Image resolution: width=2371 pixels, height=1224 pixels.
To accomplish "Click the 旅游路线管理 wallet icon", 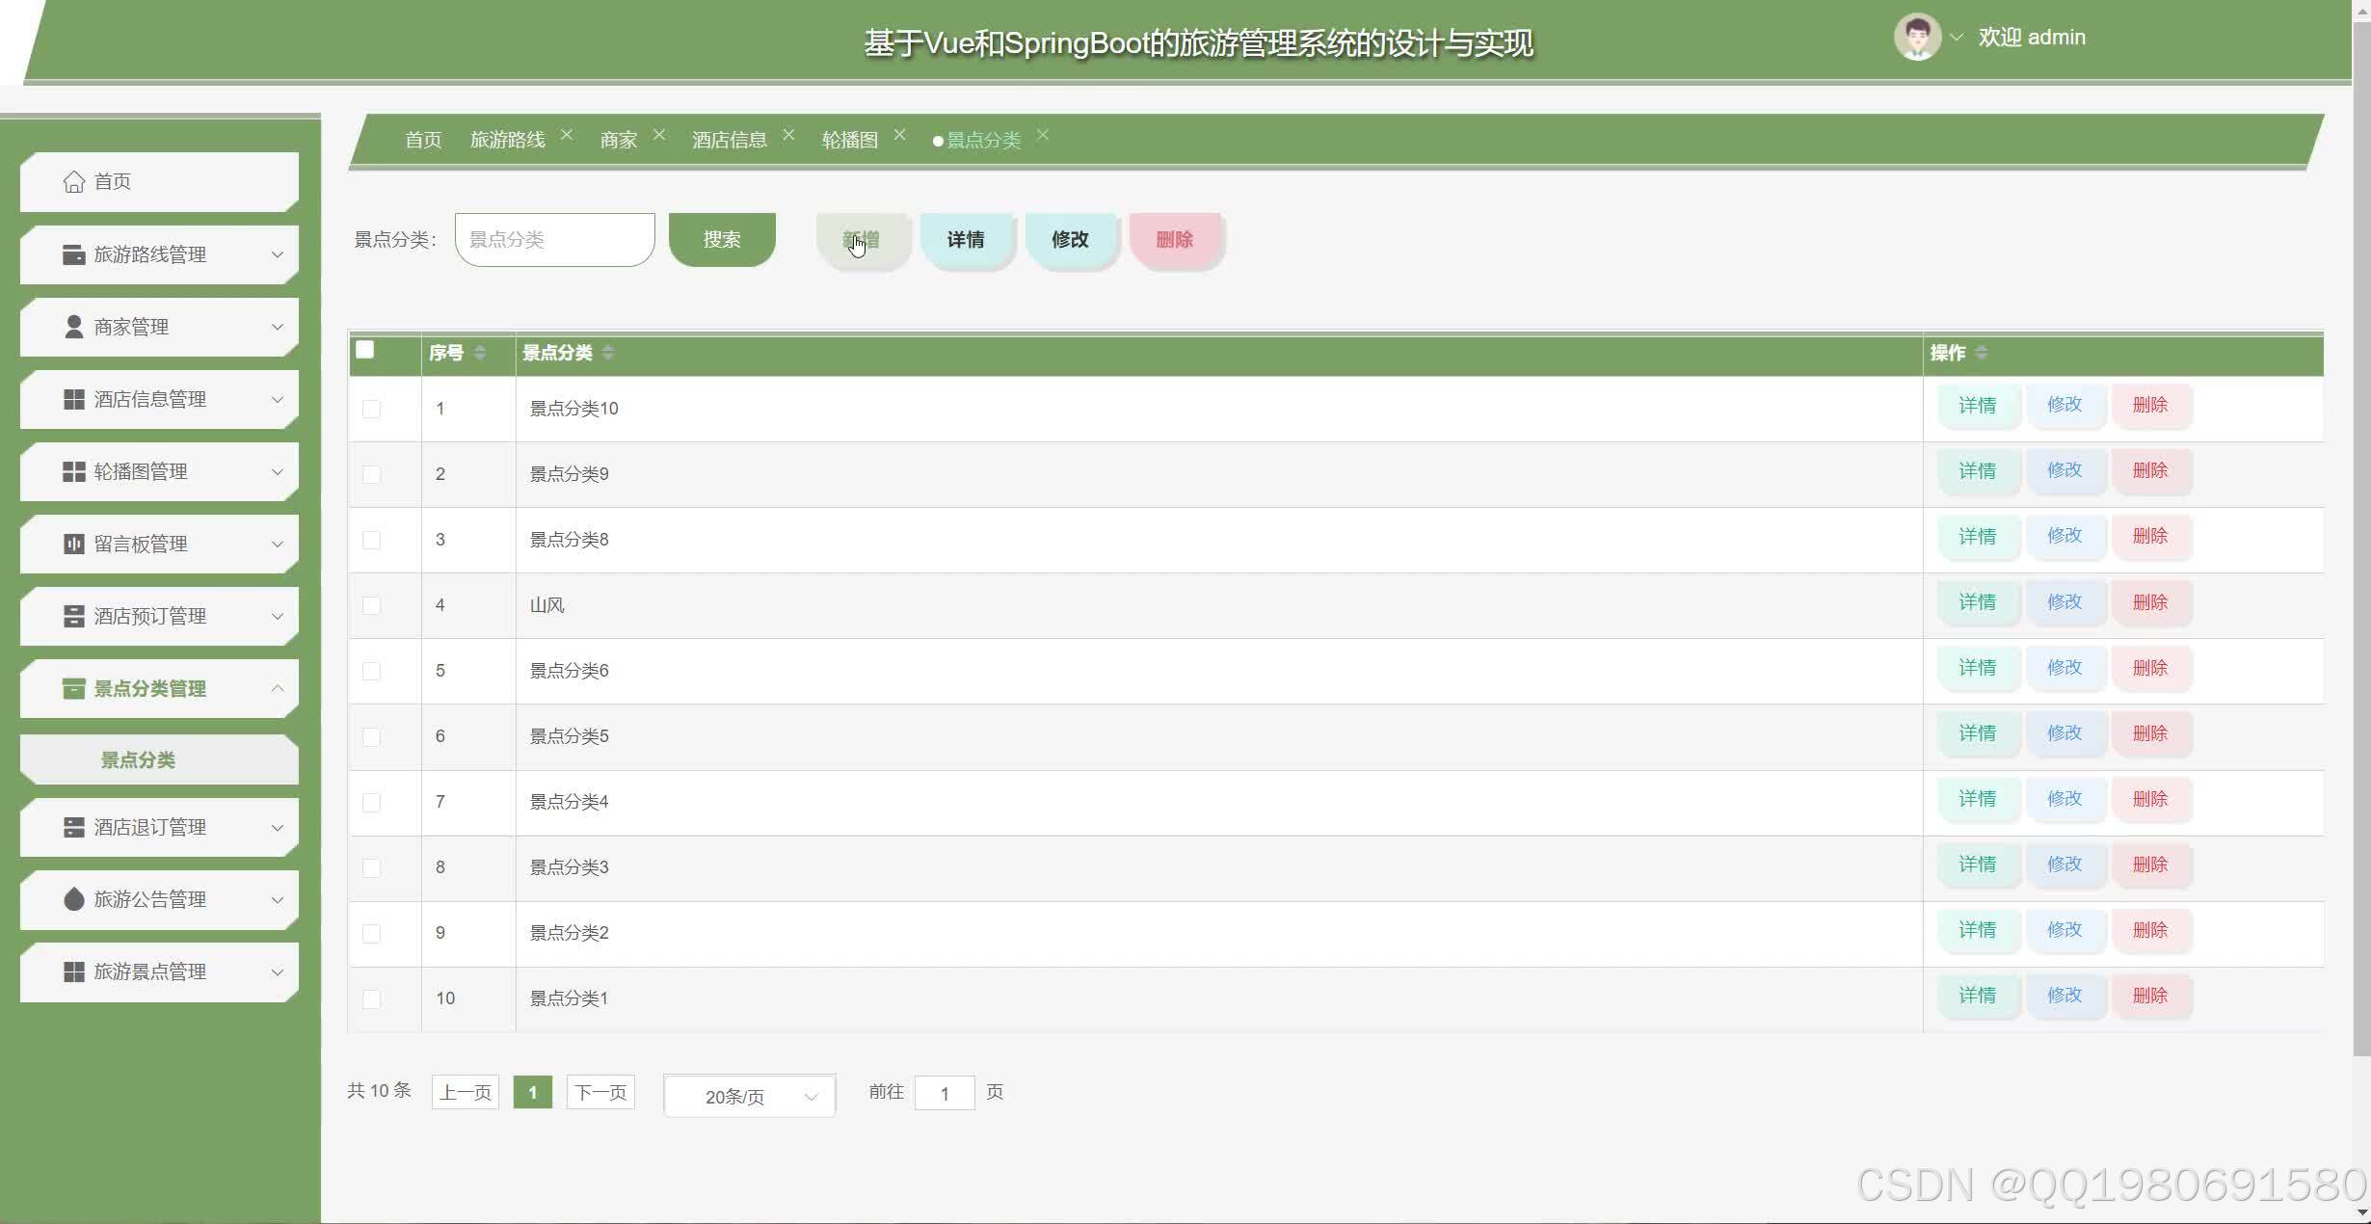I will [x=73, y=254].
